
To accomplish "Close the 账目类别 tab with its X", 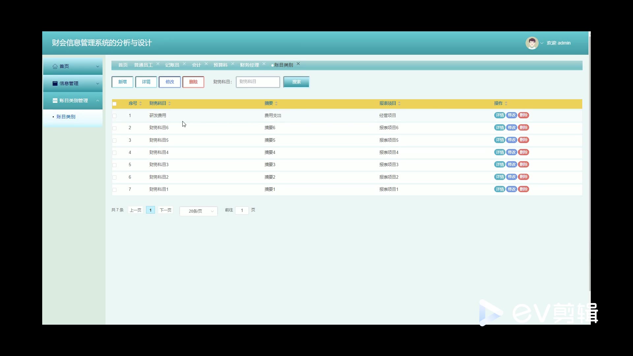I will (298, 64).
